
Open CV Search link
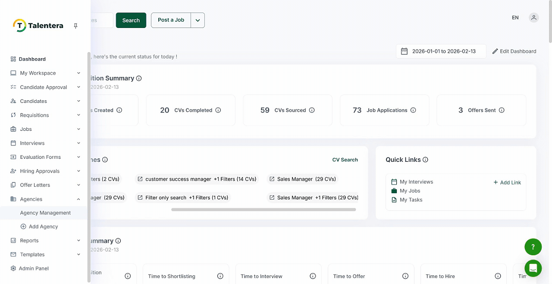tap(345, 160)
